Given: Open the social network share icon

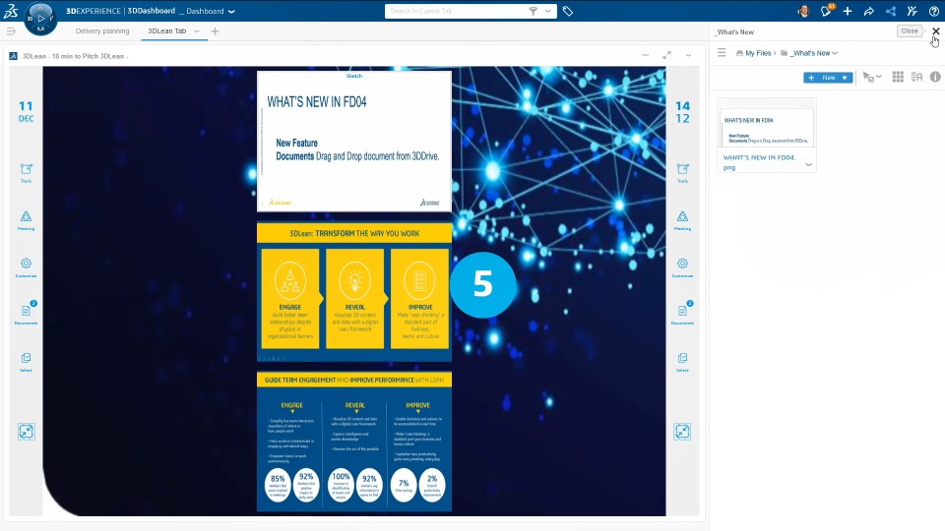Looking at the screenshot, I should tap(891, 11).
